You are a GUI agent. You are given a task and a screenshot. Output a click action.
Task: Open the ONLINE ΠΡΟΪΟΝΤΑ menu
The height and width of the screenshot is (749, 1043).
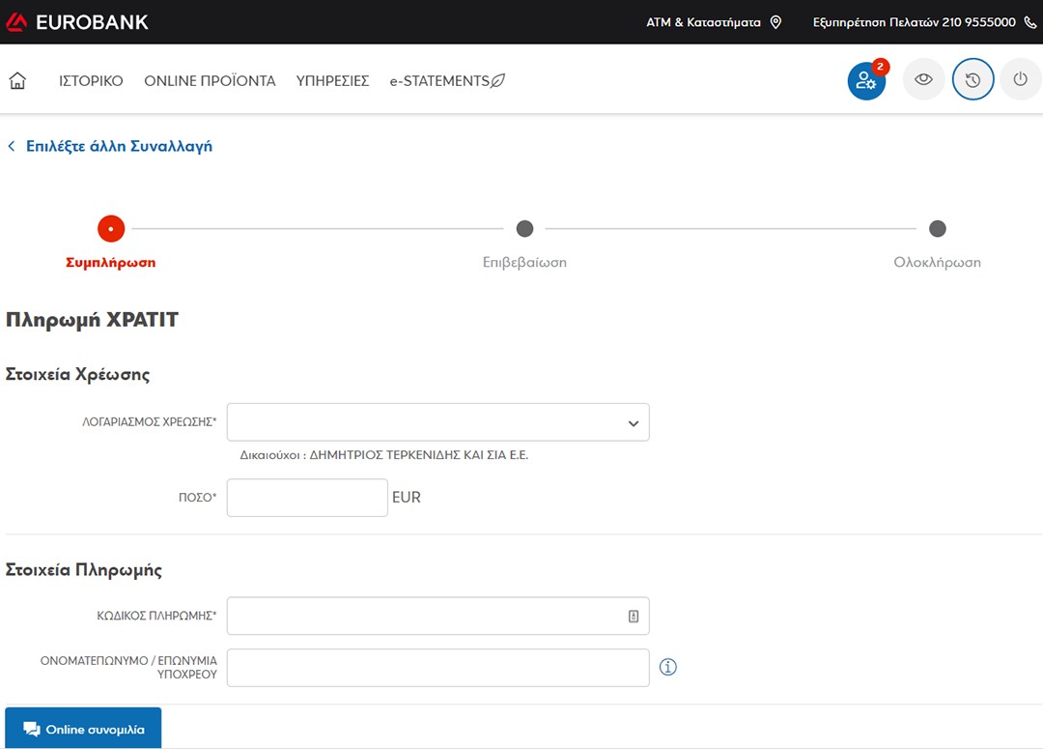click(210, 81)
